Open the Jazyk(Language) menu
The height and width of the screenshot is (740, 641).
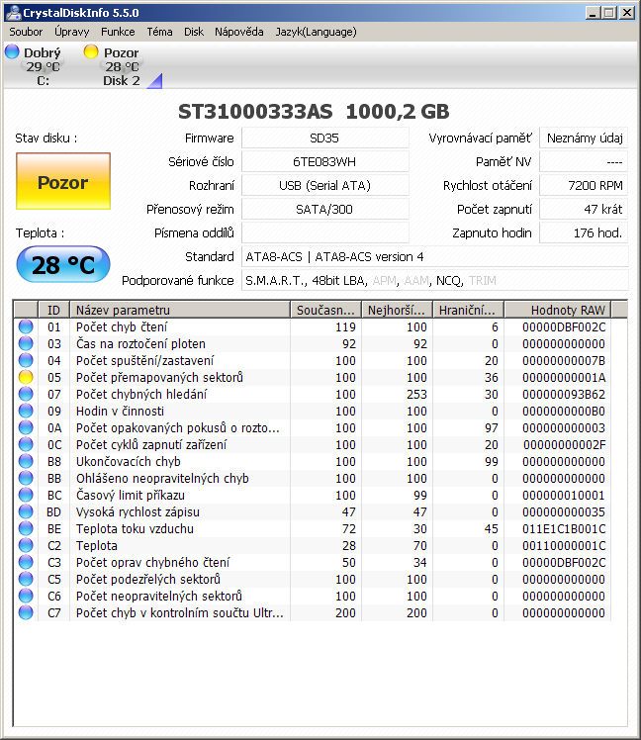(316, 32)
